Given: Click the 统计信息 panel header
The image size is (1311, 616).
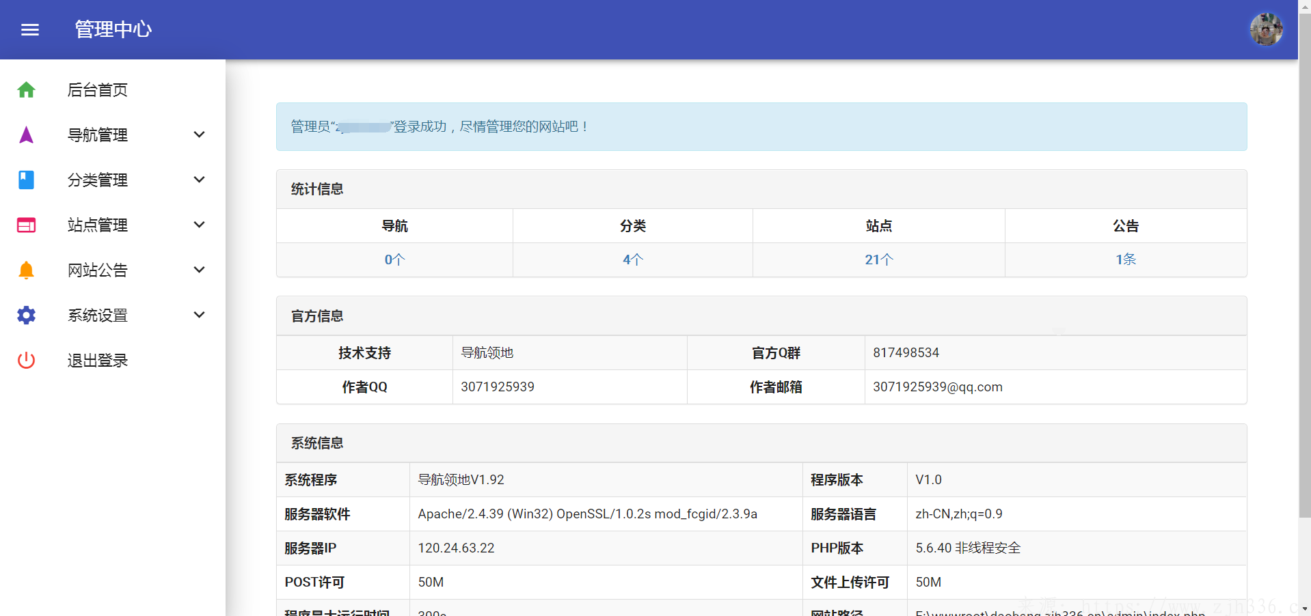Looking at the screenshot, I should pos(761,189).
